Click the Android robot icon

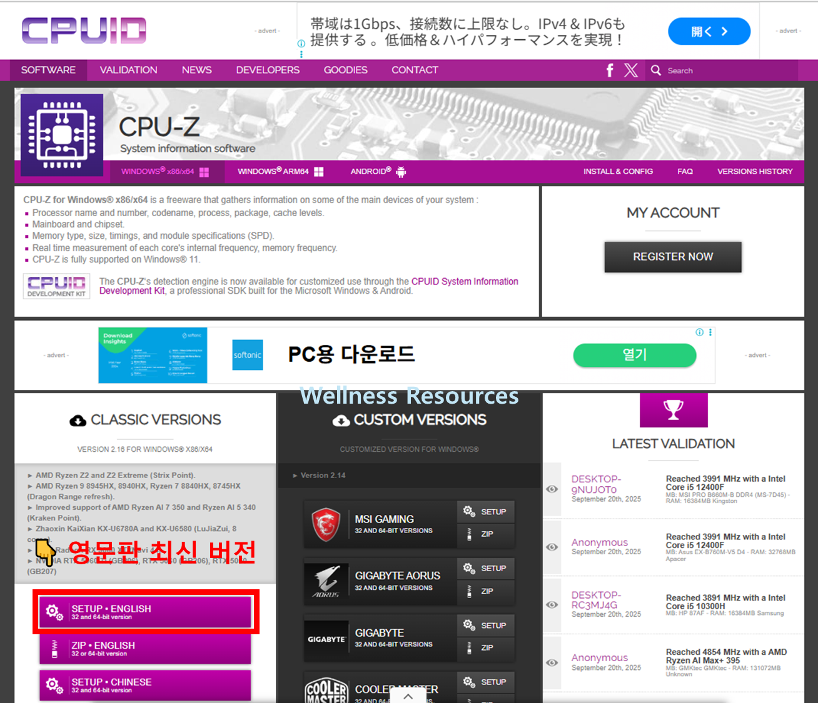pyautogui.click(x=401, y=172)
